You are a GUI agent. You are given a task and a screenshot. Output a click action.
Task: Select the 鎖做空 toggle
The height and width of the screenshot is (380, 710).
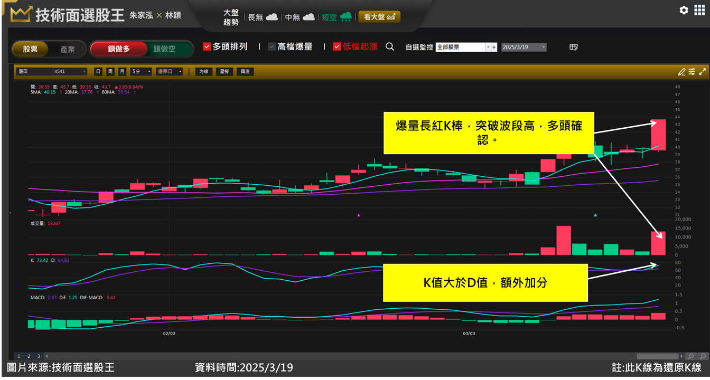coord(164,49)
